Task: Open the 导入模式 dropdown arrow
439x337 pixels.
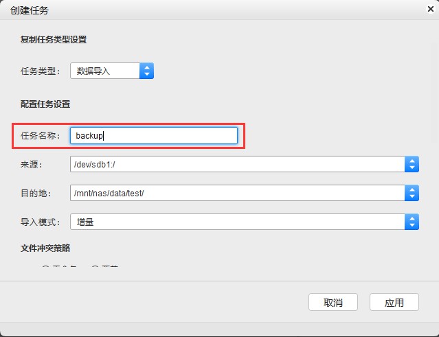Action: tap(412, 222)
